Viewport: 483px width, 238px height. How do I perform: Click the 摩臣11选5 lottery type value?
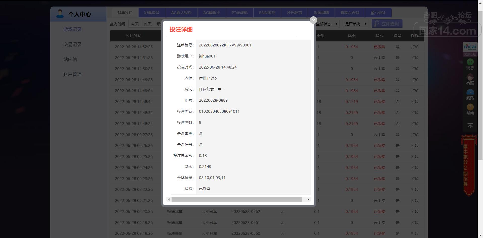(208, 78)
